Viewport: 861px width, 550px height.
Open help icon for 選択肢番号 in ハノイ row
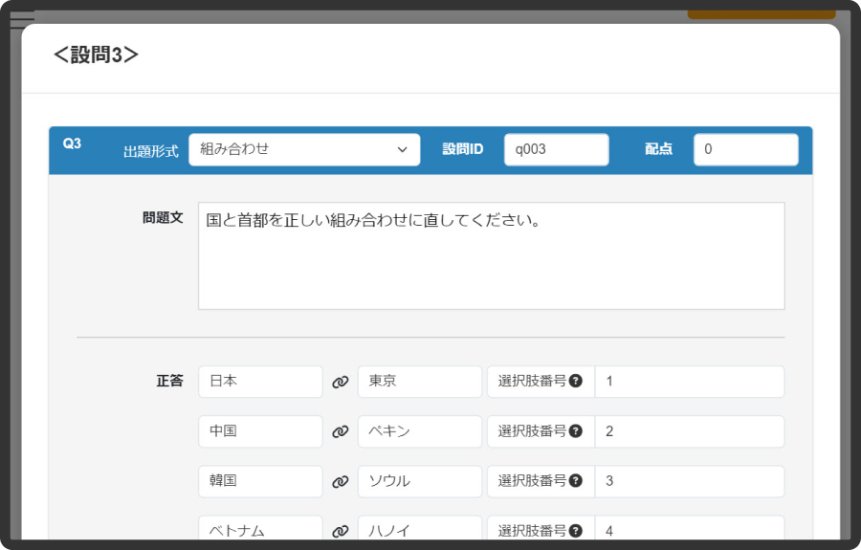tap(576, 531)
